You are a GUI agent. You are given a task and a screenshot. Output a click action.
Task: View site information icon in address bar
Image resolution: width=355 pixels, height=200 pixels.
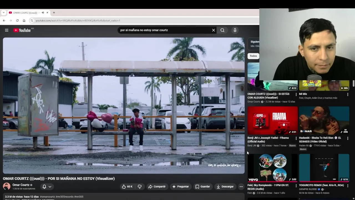pyautogui.click(x=32, y=21)
